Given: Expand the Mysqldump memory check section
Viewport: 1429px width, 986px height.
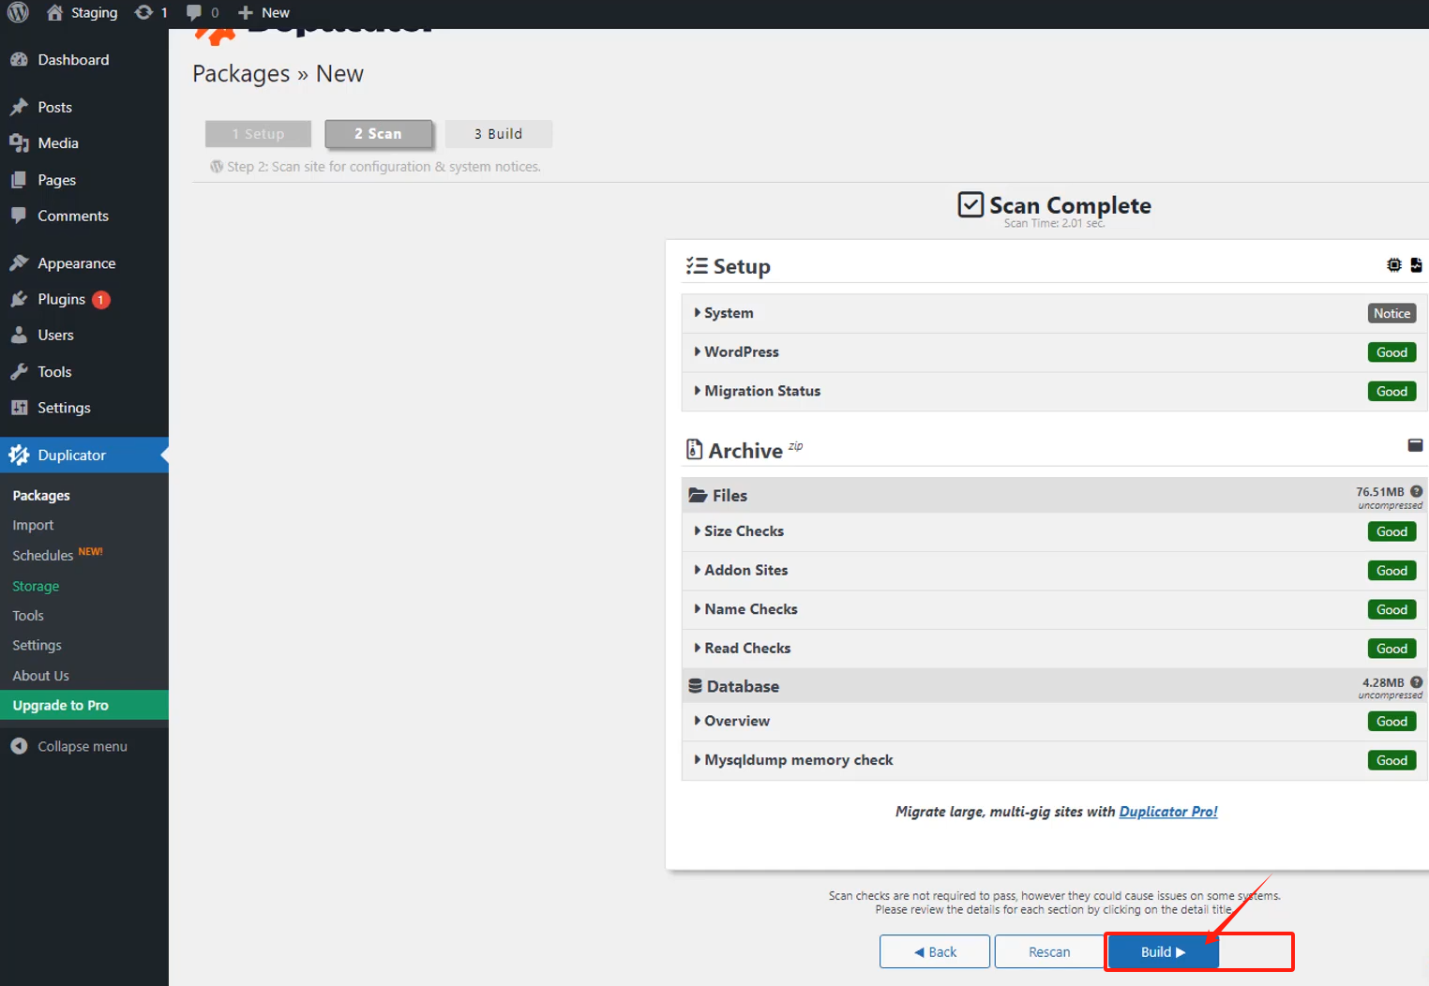Looking at the screenshot, I should point(798,759).
